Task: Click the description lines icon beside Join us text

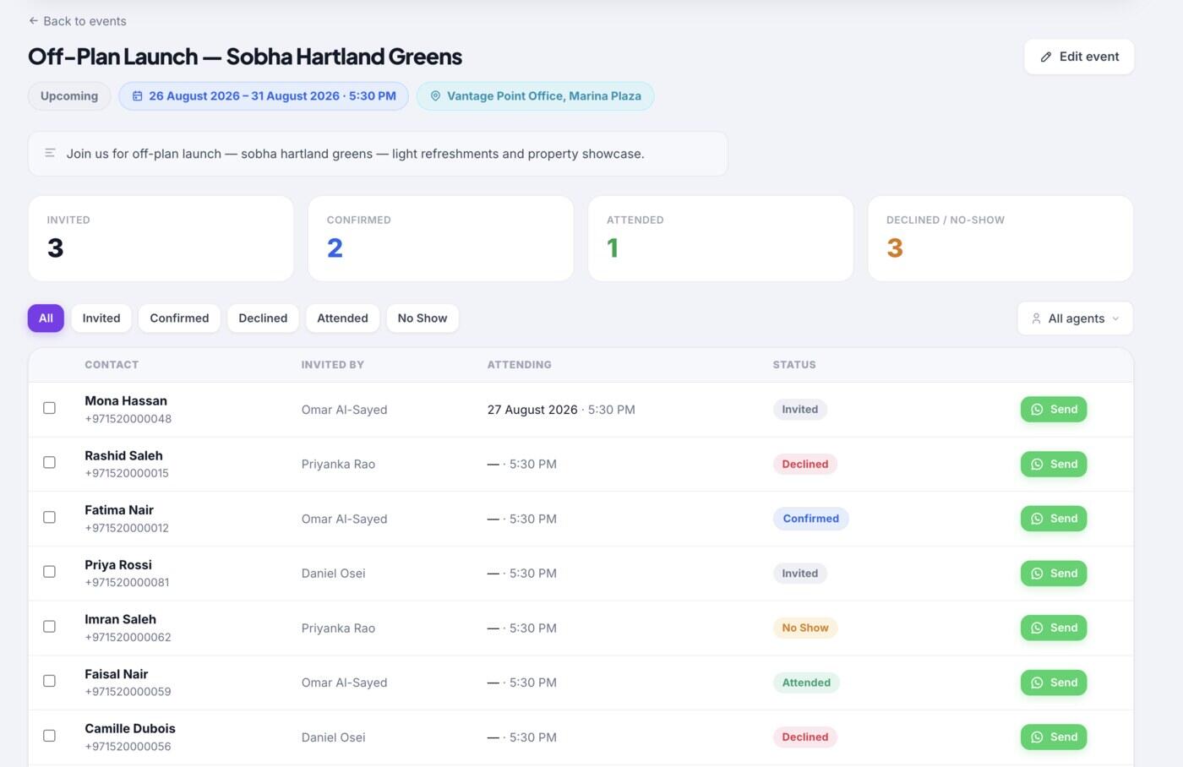Action: point(50,153)
